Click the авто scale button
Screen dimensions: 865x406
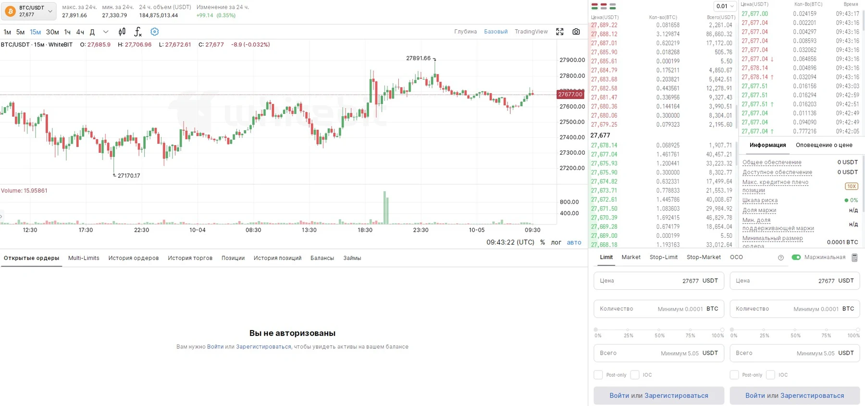(574, 242)
